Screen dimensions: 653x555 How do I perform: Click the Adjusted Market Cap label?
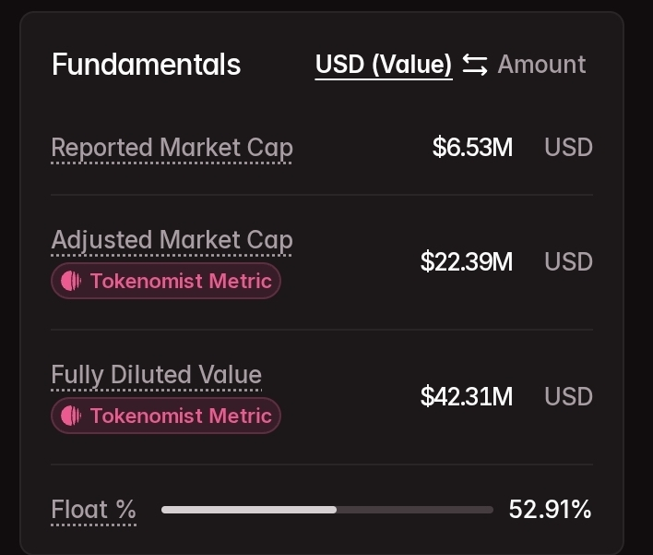172,240
